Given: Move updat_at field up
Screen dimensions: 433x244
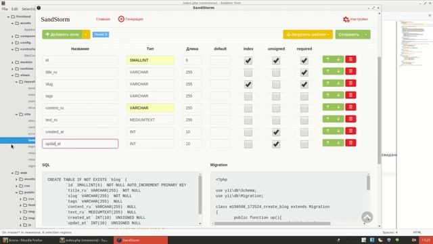Looking at the screenshot, I should click(x=327, y=142).
